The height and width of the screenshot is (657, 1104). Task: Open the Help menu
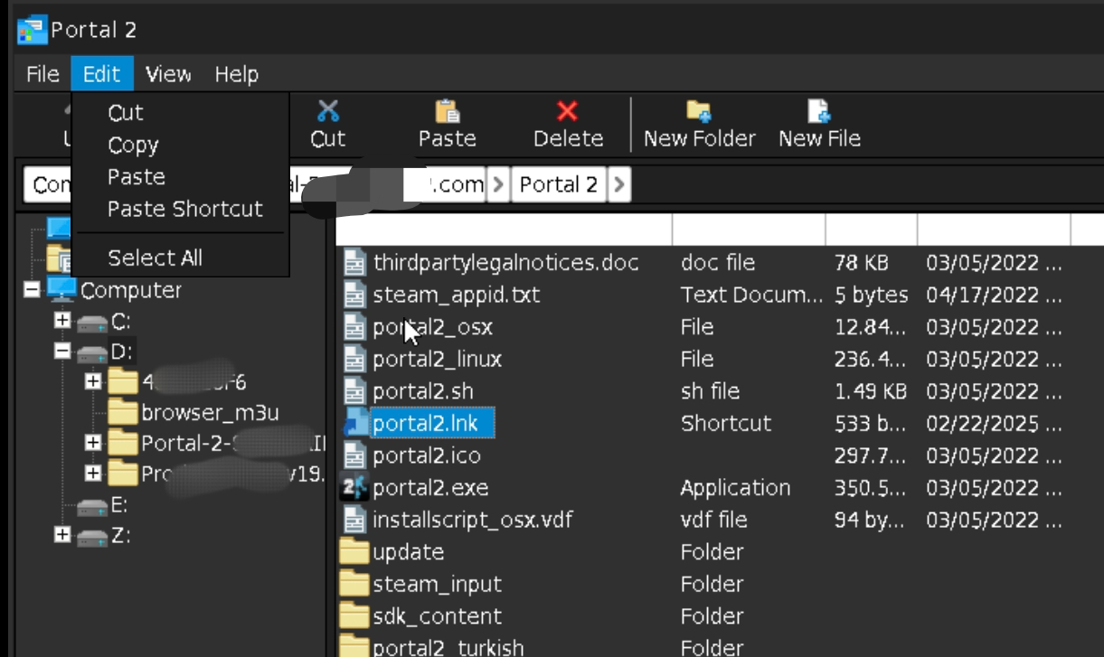point(236,74)
